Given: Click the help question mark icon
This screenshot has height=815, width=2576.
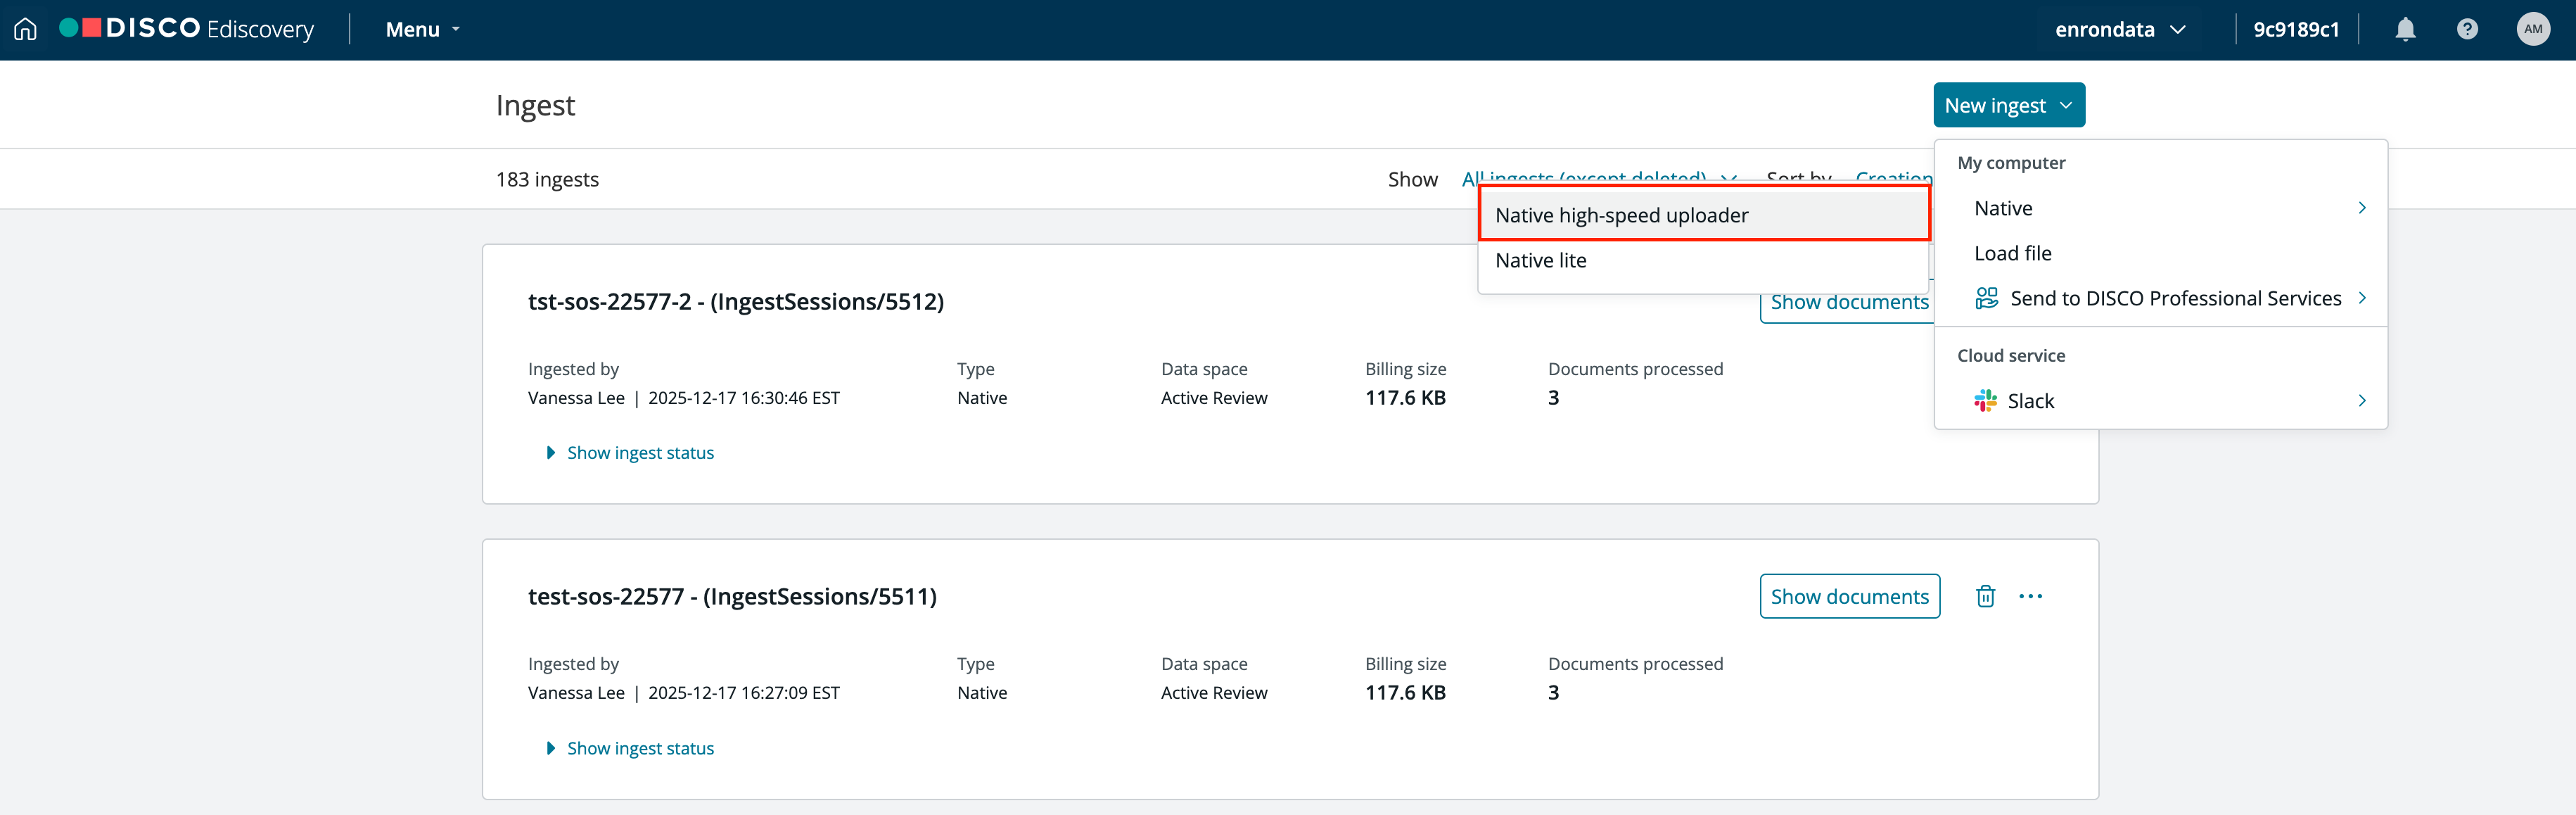Looking at the screenshot, I should click(x=2467, y=29).
